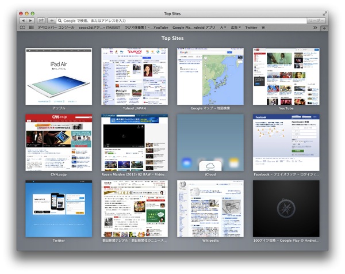Go forward with the forward arrow button
Screen dimensions: 345x274
point(30,21)
